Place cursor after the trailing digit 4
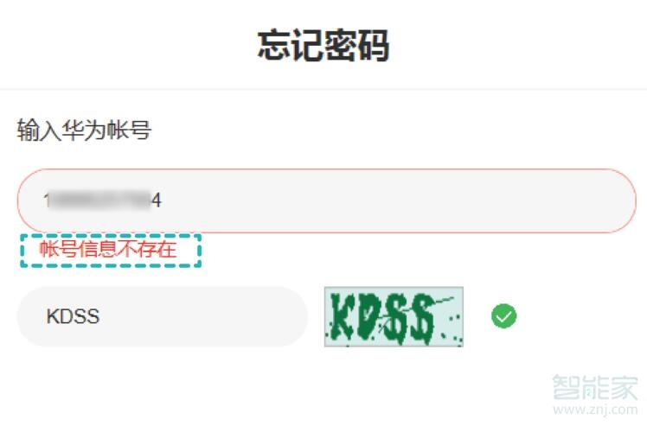This screenshot has height=426, width=647. [x=162, y=200]
